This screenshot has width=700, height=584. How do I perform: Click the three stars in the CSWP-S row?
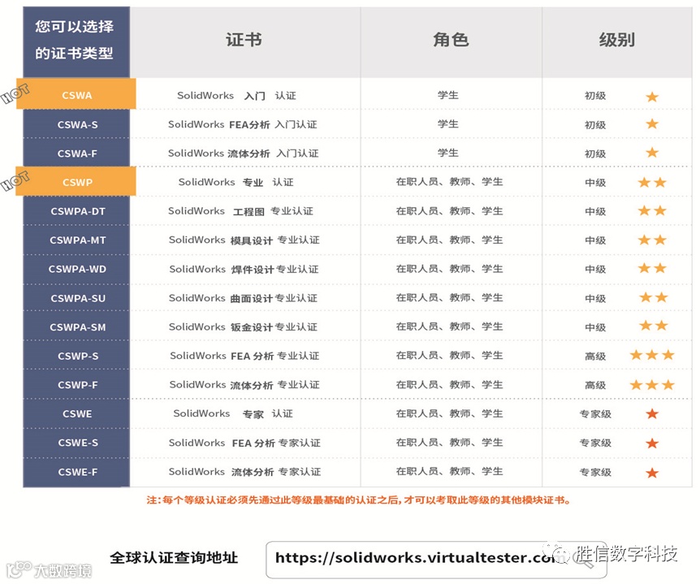tap(652, 355)
